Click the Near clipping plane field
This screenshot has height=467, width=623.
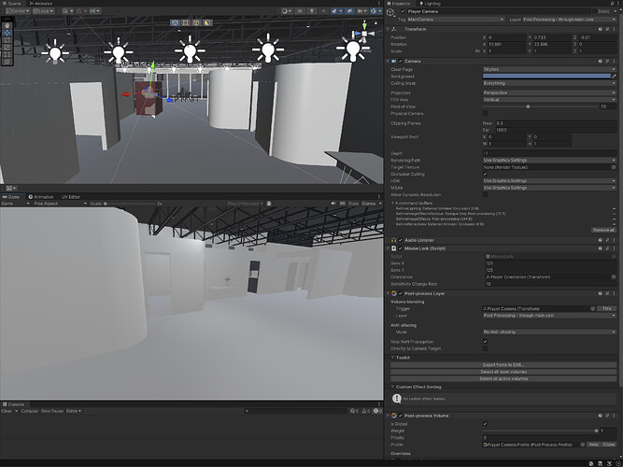click(556, 123)
